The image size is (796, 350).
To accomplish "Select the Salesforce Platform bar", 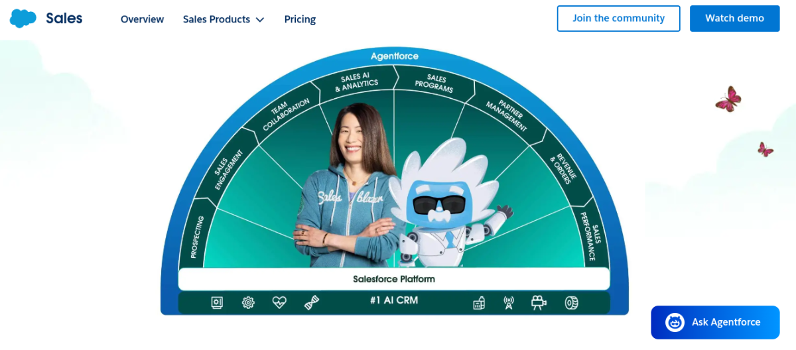I will 394,279.
